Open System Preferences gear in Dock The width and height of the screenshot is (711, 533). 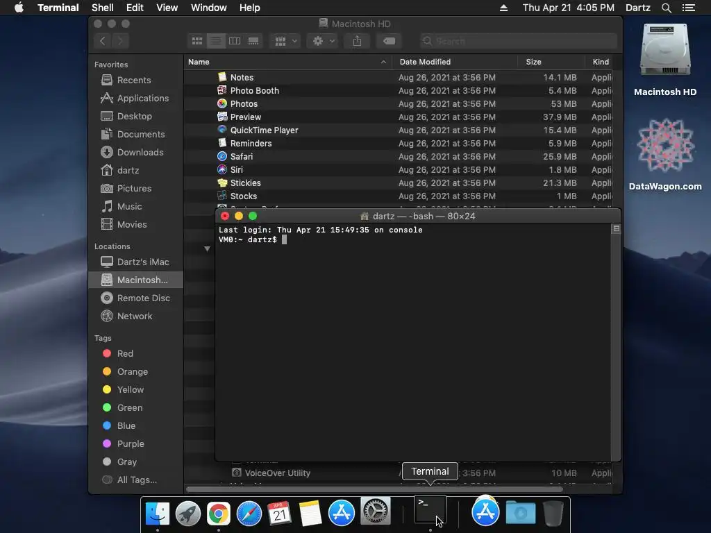click(376, 511)
